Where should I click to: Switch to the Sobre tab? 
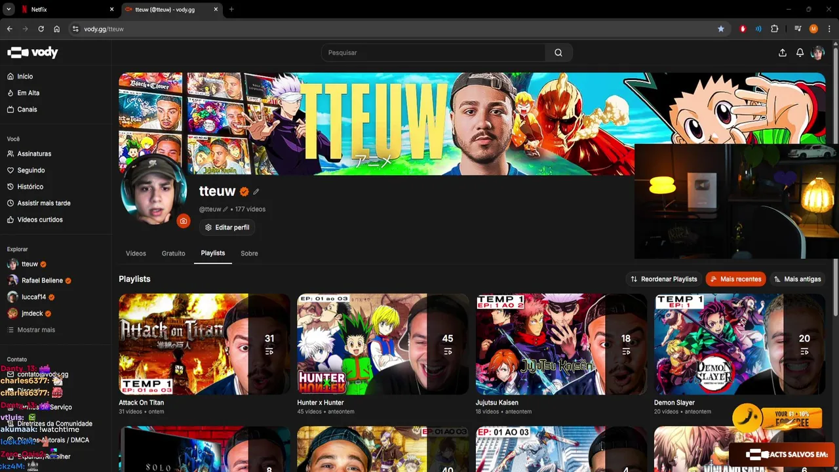(x=249, y=253)
